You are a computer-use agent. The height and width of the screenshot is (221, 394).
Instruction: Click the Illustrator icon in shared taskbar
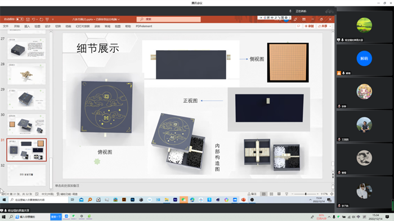coord(124,200)
